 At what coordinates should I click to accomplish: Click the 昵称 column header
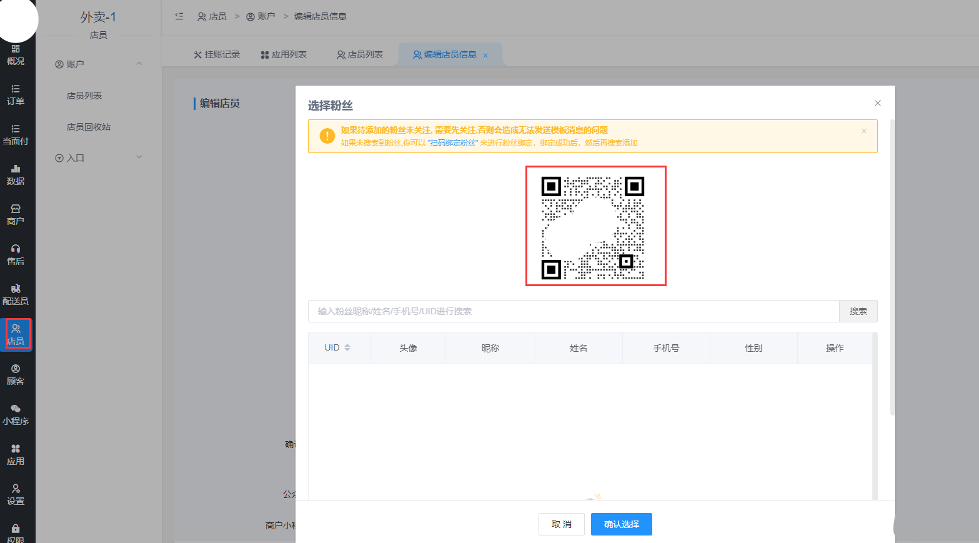tap(490, 348)
